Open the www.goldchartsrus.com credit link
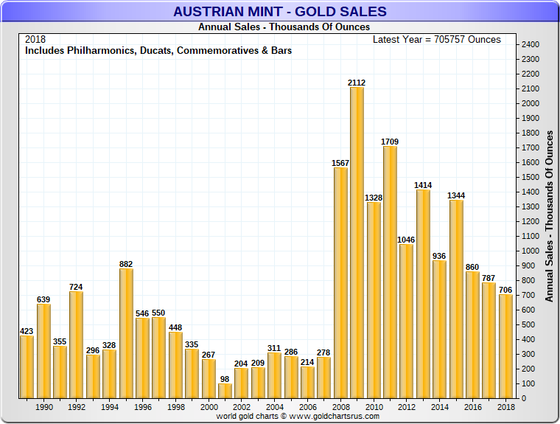The width and height of the screenshot is (560, 424). 334,416
